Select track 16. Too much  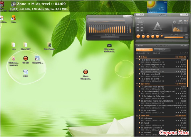163,133
